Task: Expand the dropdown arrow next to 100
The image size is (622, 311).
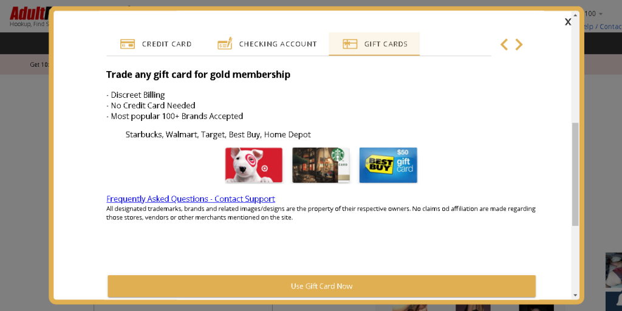Action: coord(601,14)
